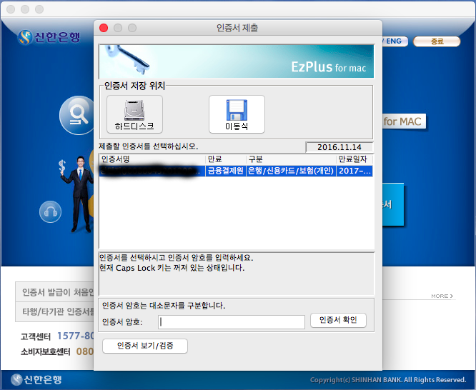Open 인증서 보기/검증 view and verify button
476x390 pixels.
pos(145,346)
